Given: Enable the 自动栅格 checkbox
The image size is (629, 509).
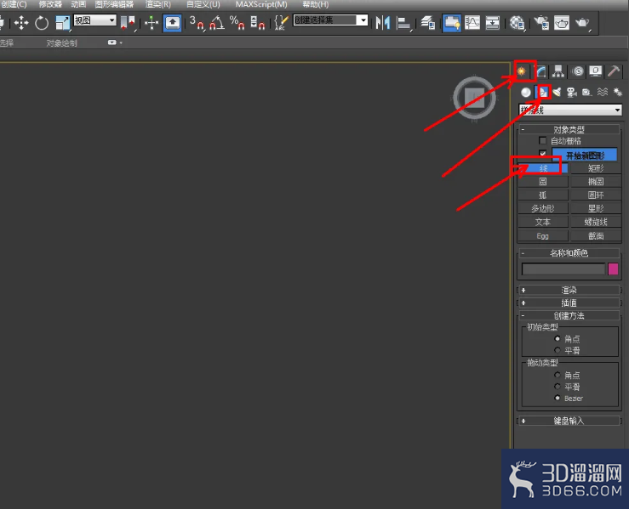Looking at the screenshot, I should pyautogui.click(x=542, y=140).
